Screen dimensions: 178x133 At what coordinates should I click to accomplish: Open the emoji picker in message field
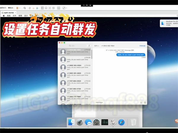click(x=141, y=102)
